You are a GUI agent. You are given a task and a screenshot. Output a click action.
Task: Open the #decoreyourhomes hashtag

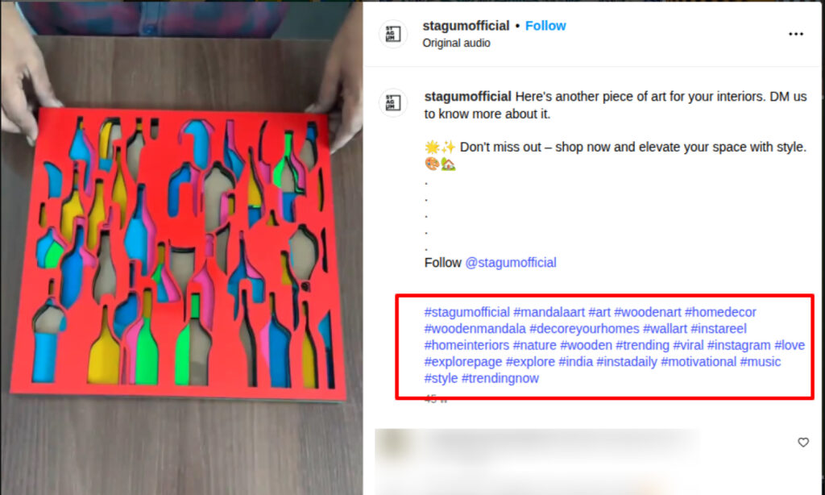(584, 329)
